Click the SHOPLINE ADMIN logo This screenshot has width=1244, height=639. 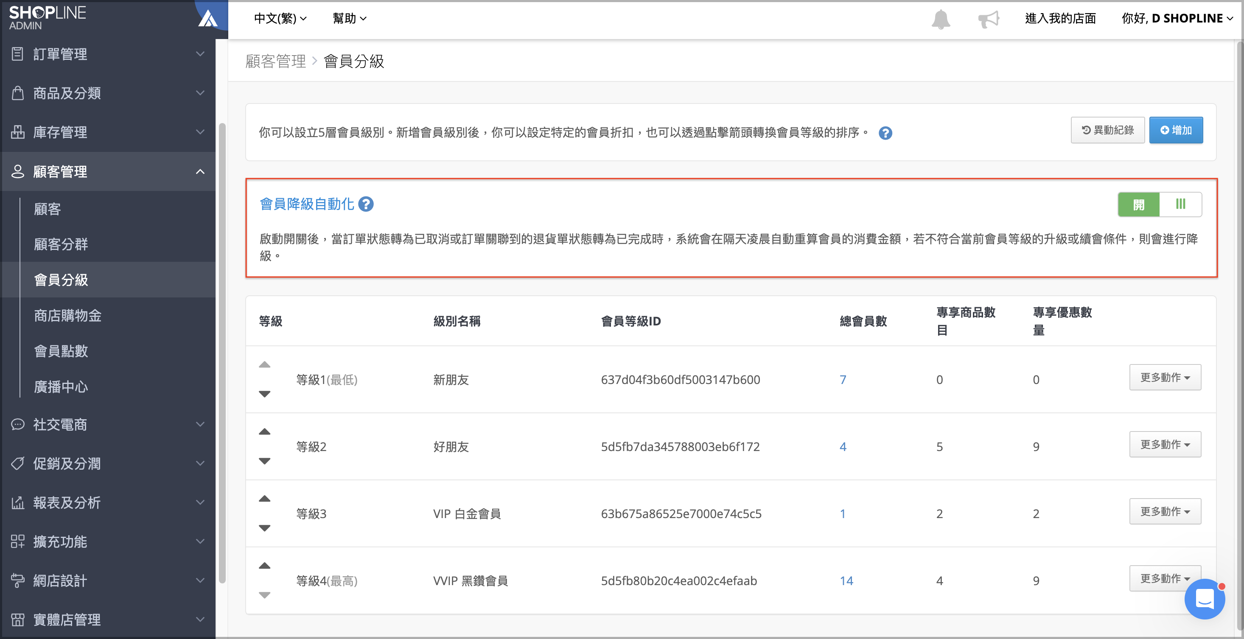coord(48,17)
